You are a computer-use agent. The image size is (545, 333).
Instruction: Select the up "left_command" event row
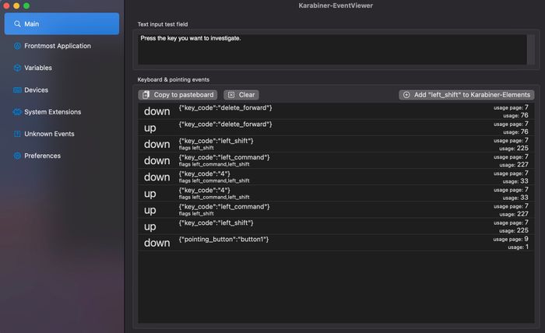point(336,210)
